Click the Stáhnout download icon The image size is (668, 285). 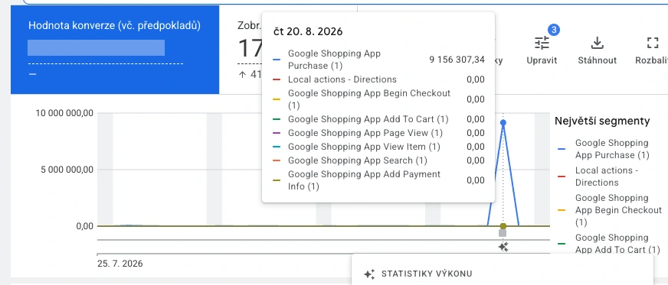tap(597, 44)
